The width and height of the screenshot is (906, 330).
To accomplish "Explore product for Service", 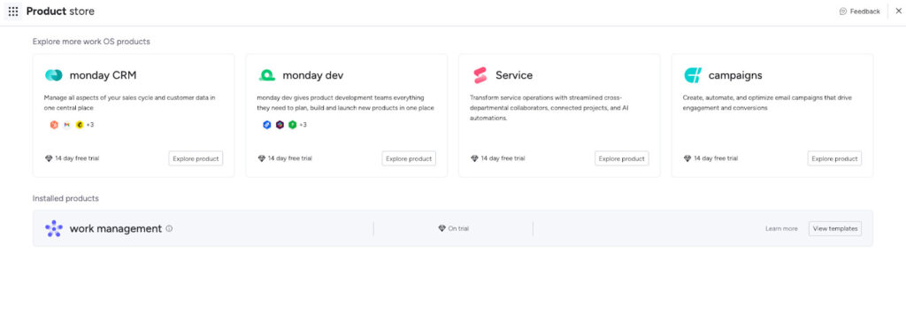I will pyautogui.click(x=622, y=158).
